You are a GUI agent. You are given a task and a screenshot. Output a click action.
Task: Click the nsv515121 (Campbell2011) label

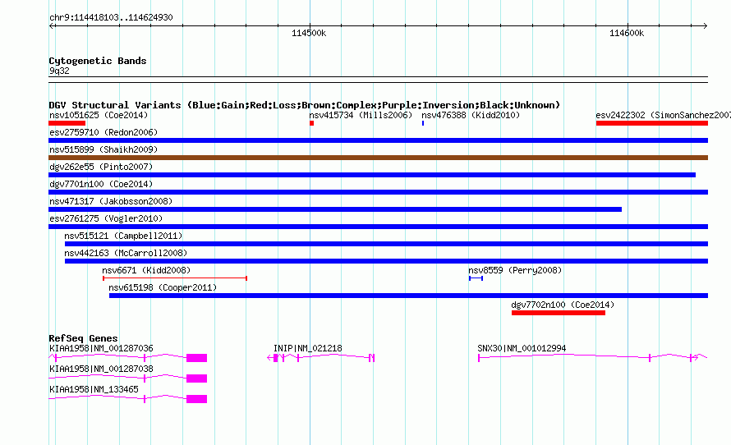(x=123, y=236)
